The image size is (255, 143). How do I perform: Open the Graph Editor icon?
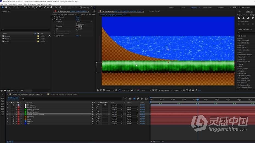click(146, 99)
